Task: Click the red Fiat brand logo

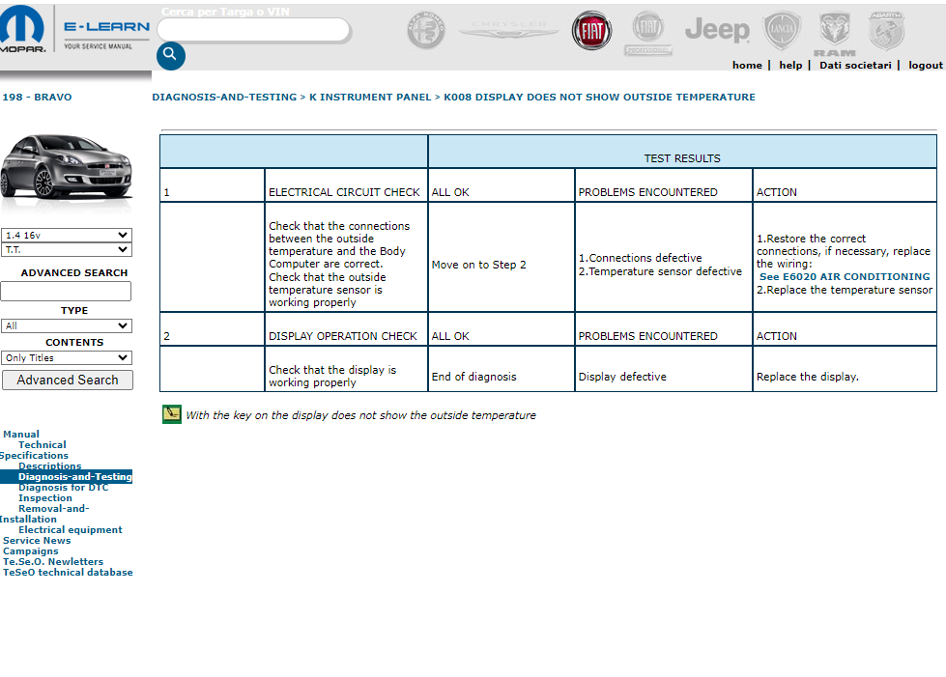Action: [591, 31]
